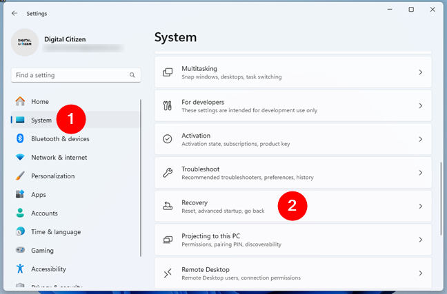Open For developers via right chevron
The width and height of the screenshot is (447, 294).
pyautogui.click(x=420, y=106)
